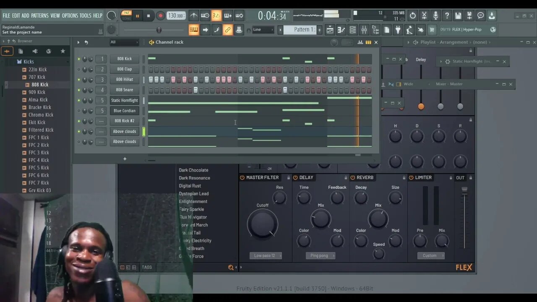Image resolution: width=537 pixels, height=302 pixels.
Task: Open the View channel rack icon
Action: point(352,30)
